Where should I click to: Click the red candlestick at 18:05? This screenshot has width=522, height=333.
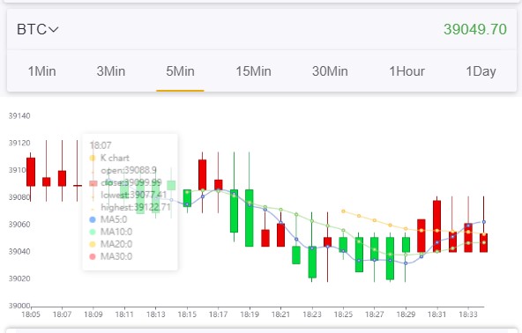pos(31,172)
